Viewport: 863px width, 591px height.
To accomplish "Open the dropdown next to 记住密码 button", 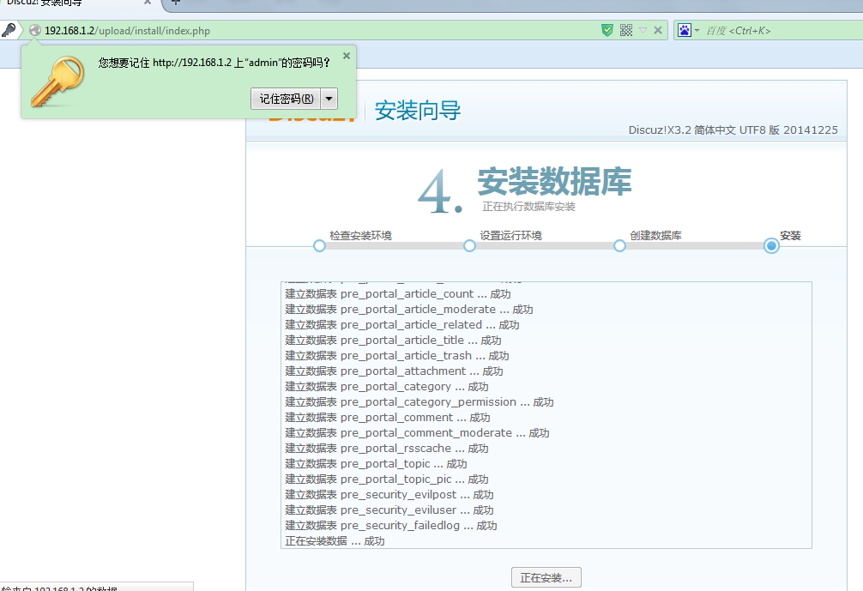I will click(329, 99).
